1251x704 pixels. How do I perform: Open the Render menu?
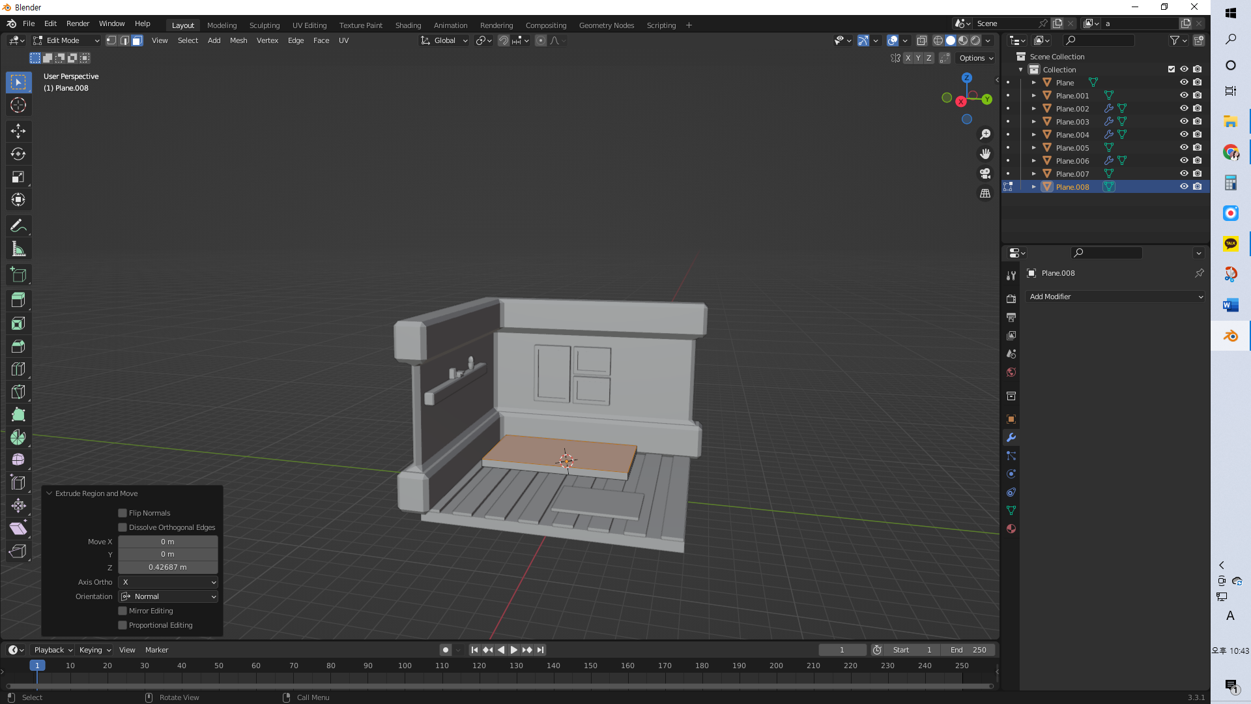(78, 23)
